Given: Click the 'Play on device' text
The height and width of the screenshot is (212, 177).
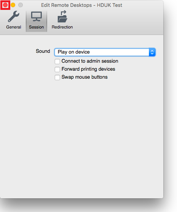Looking at the screenshot, I should click(x=74, y=52).
